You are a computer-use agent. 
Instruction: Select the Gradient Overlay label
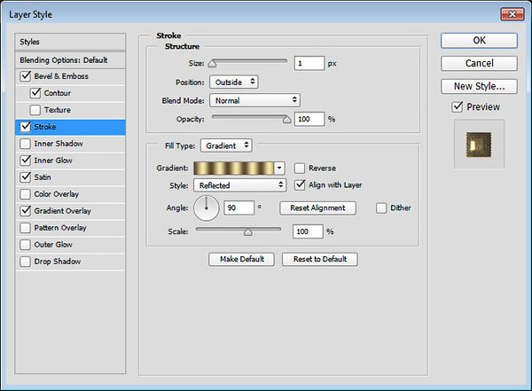click(63, 211)
